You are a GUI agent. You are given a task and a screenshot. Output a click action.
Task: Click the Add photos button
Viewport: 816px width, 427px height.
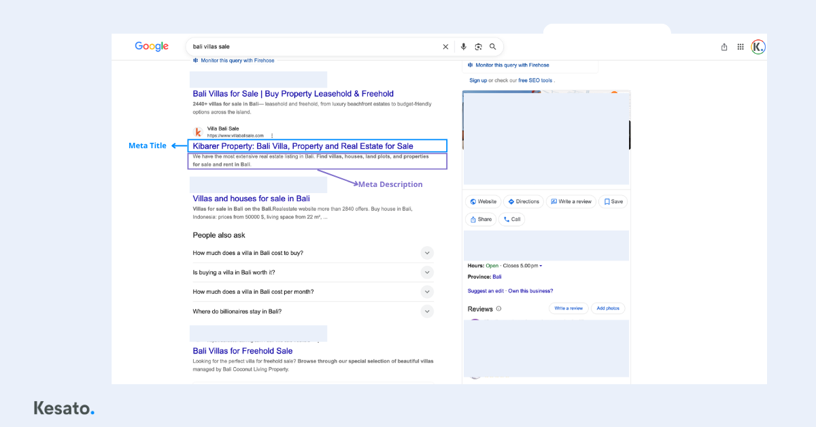click(x=608, y=309)
